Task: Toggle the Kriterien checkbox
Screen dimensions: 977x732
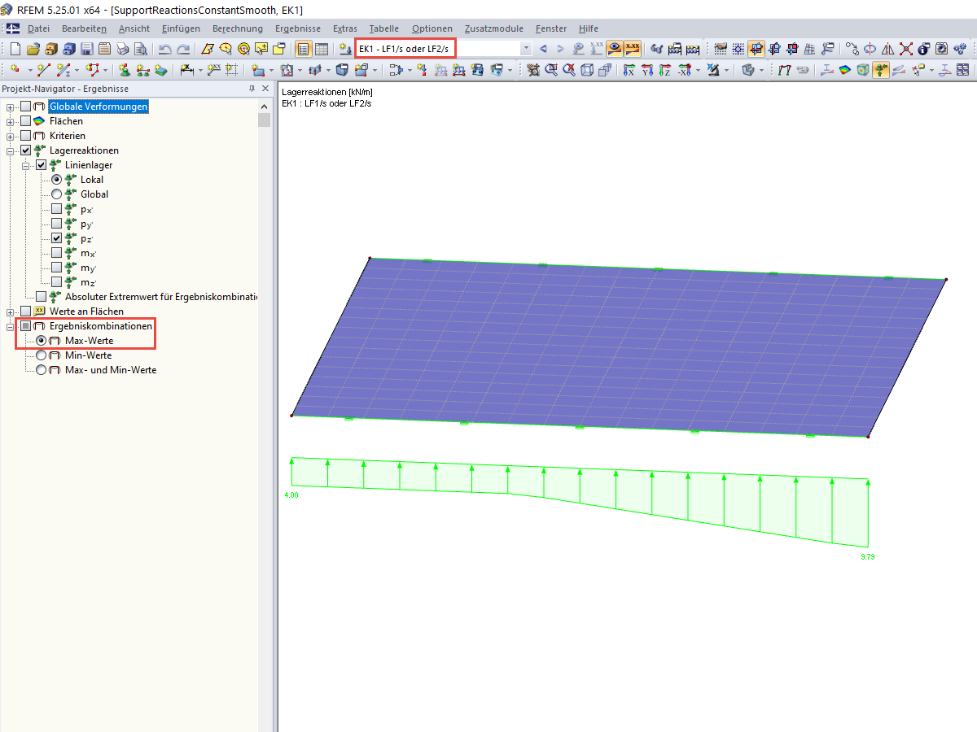Action: (26, 136)
